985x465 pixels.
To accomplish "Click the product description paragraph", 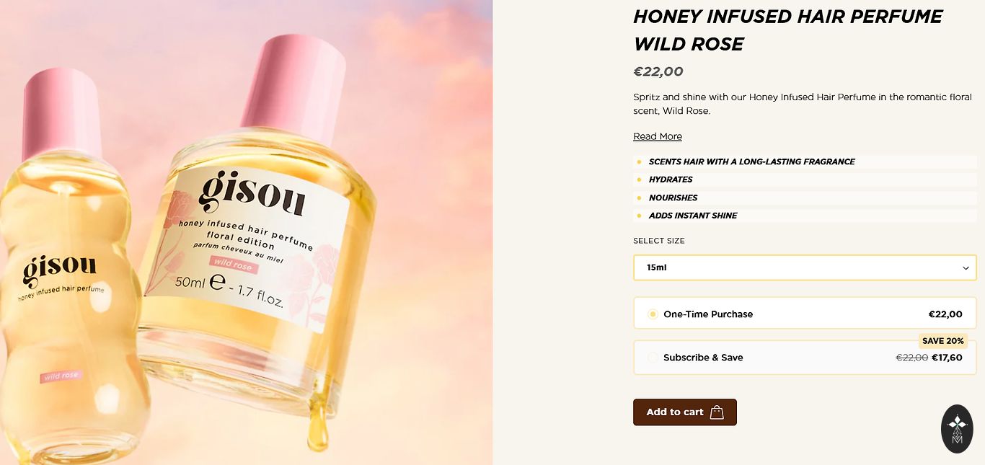I will (802, 104).
